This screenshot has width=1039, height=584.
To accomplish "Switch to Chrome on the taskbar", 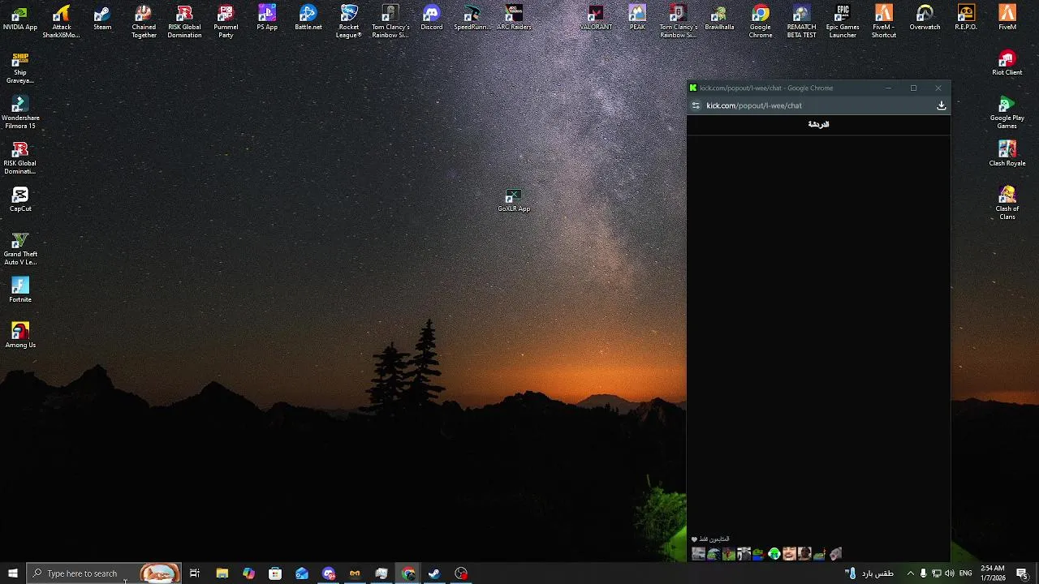I will tap(408, 573).
